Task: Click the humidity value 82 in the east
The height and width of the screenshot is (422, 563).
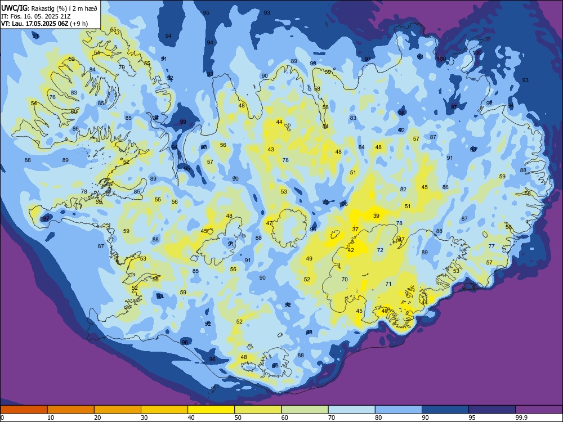Action: point(403,190)
